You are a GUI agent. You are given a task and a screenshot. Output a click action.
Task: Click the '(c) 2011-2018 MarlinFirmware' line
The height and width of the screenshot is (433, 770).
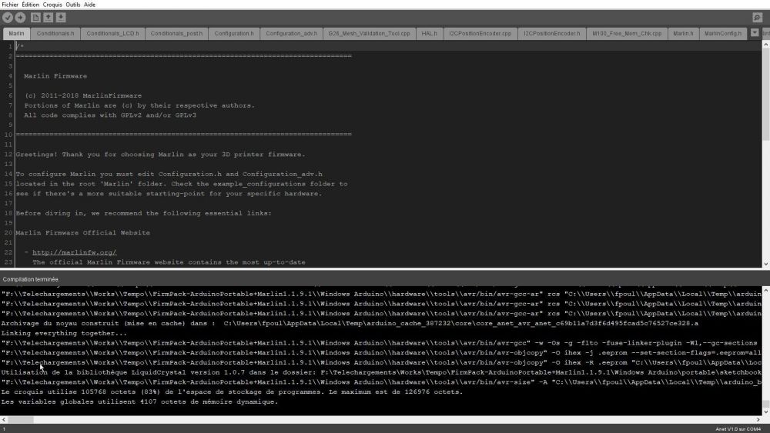83,95
